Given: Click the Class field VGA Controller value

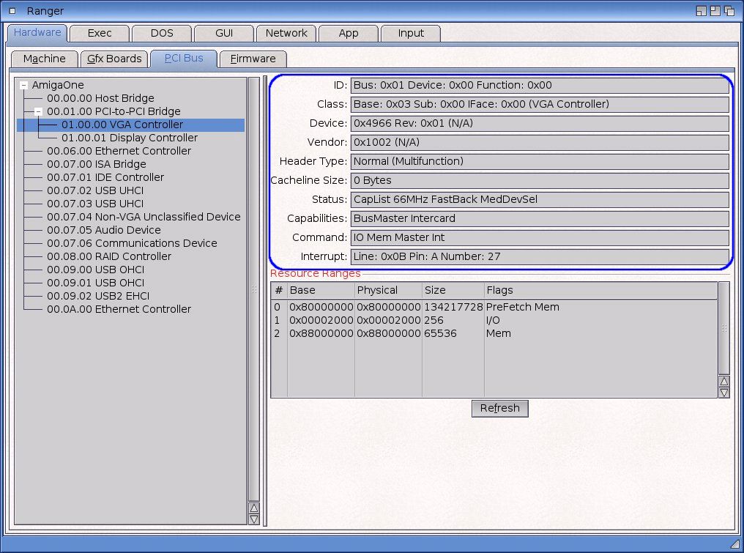Looking at the screenshot, I should pyautogui.click(x=540, y=105).
